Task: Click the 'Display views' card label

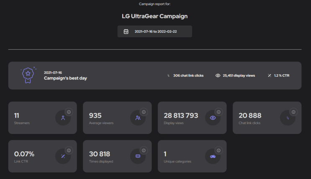Action: (174, 123)
